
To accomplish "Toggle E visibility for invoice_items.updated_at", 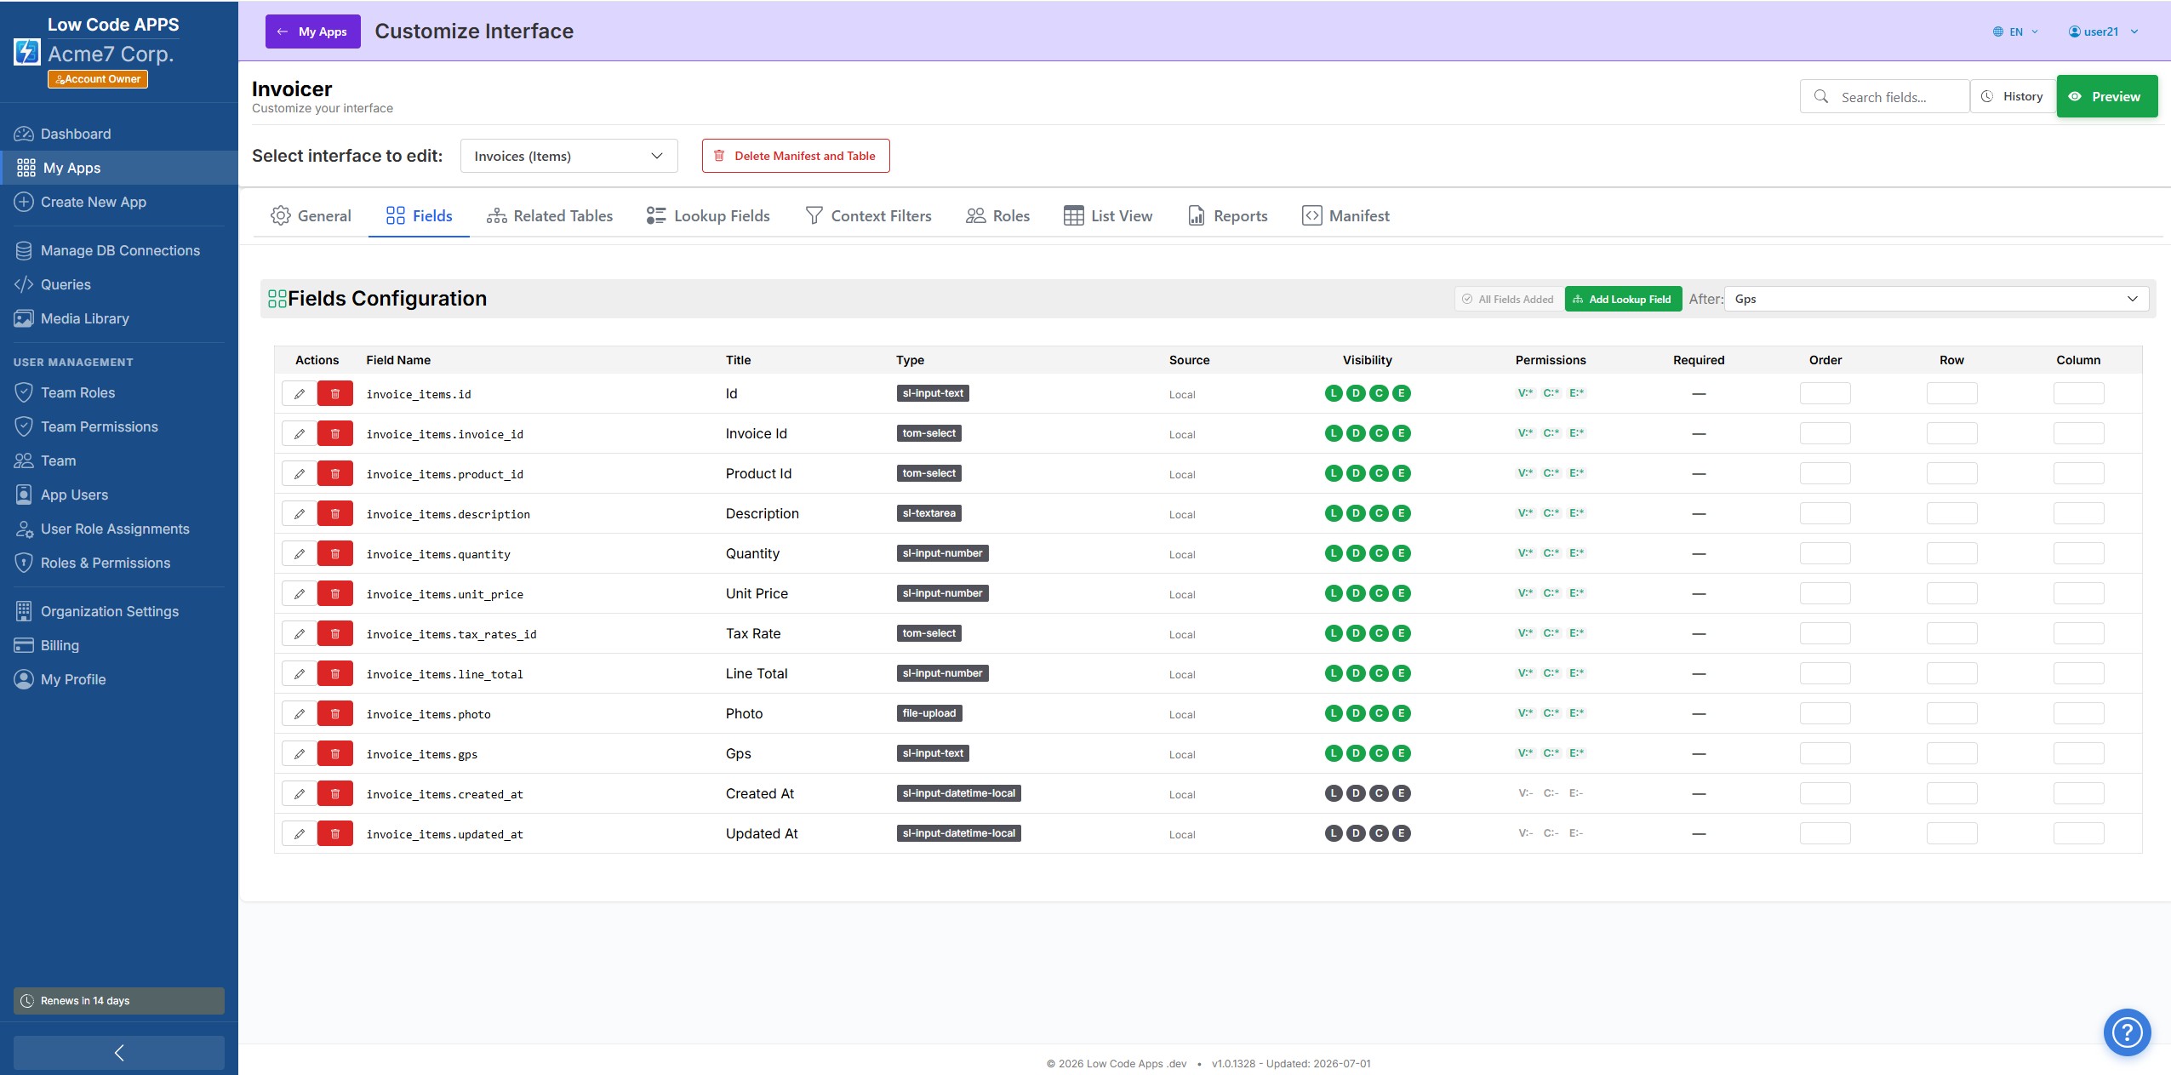I will pyautogui.click(x=1402, y=833).
